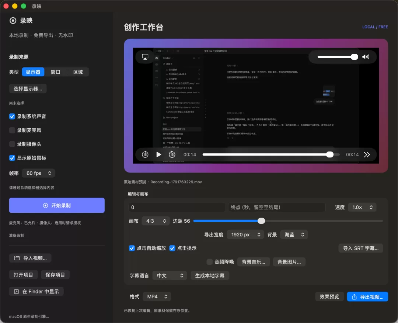This screenshot has width=398, height=323.
Task: Click the record icon on 开始录制
Action: (x=45, y=205)
